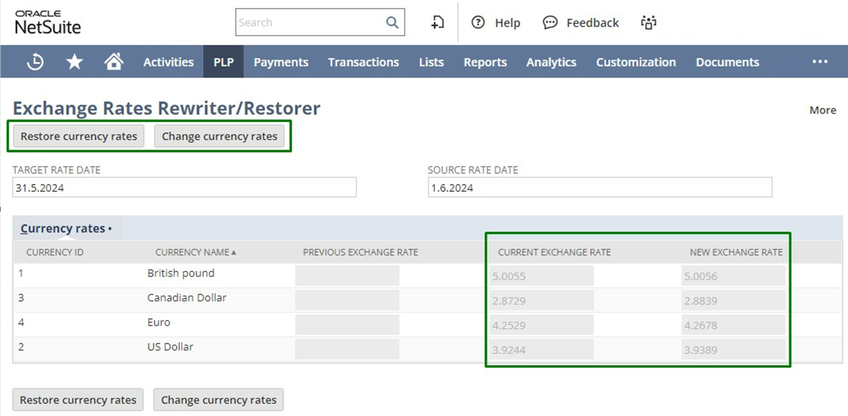
Task: Go to the Home house icon
Action: [113, 62]
